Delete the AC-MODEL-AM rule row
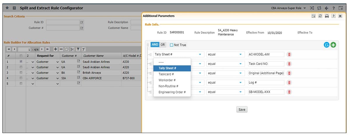The height and width of the screenshot is (138, 350). pos(289,54)
